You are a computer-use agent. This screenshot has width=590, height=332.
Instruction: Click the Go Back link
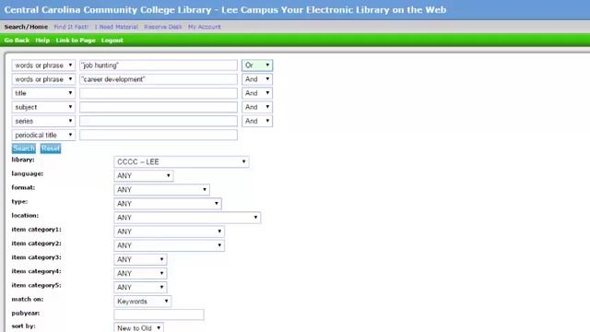(x=17, y=41)
